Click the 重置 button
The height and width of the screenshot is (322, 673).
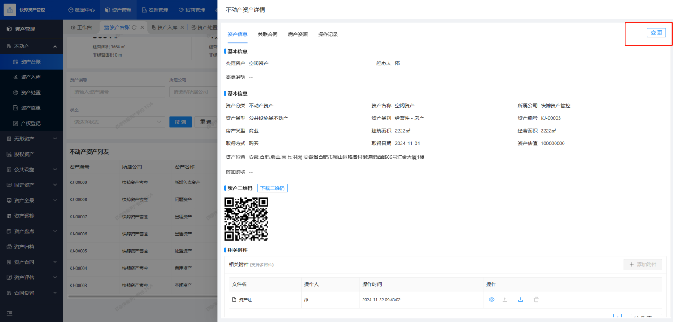point(206,122)
